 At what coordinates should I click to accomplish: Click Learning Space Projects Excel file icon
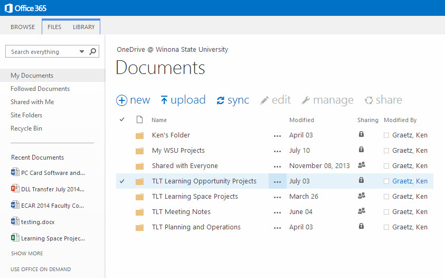coord(15,238)
